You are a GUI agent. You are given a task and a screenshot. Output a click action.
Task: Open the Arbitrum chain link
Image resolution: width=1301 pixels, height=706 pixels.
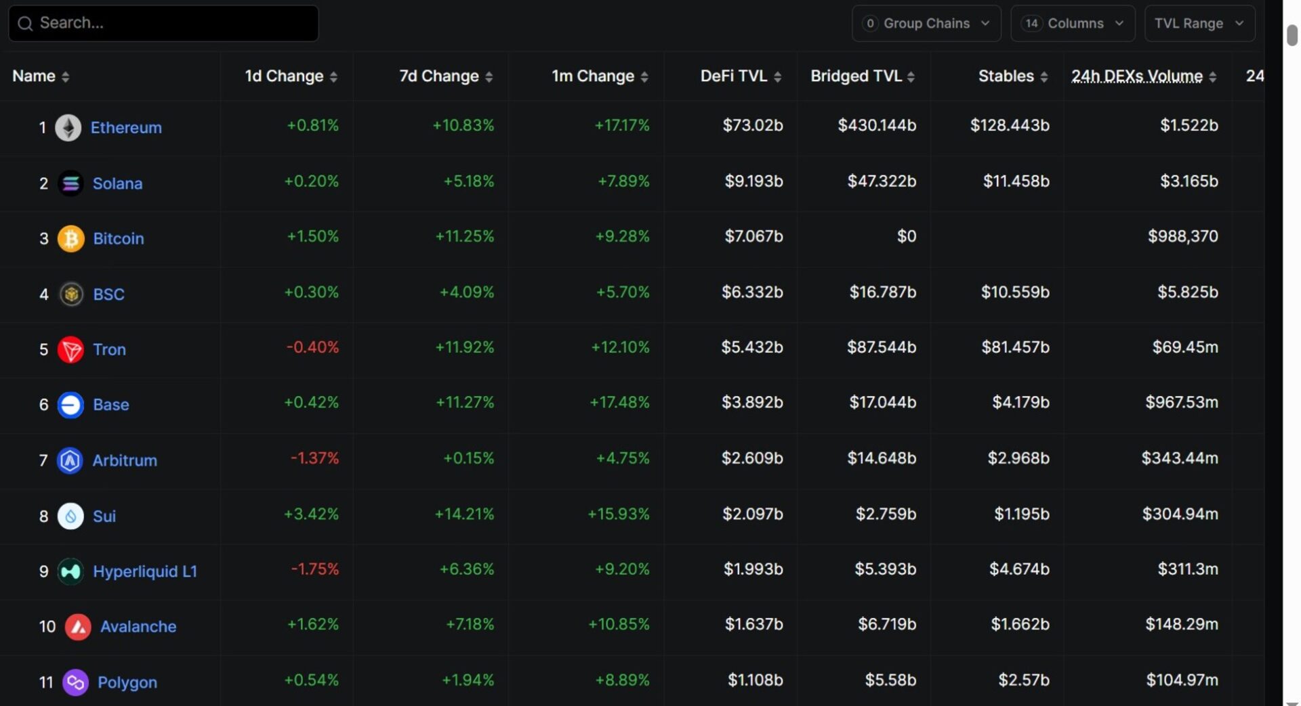[x=125, y=460]
